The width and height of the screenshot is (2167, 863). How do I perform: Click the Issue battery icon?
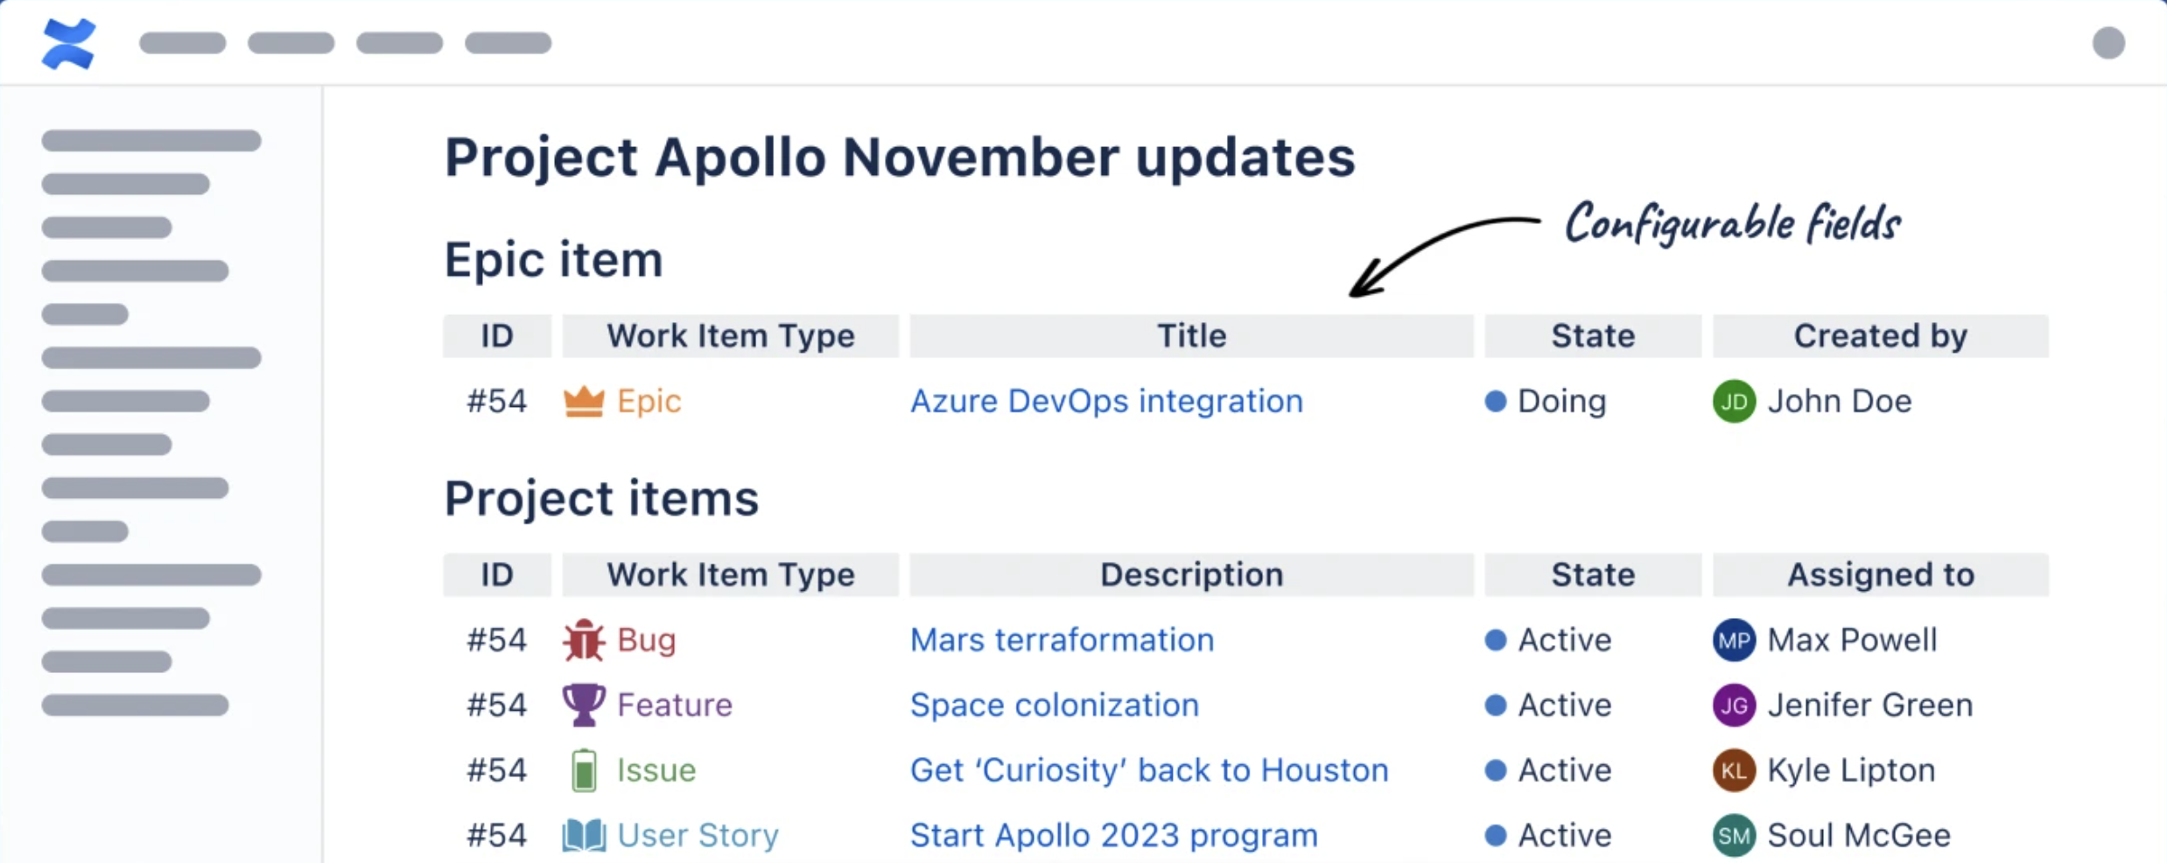(583, 769)
